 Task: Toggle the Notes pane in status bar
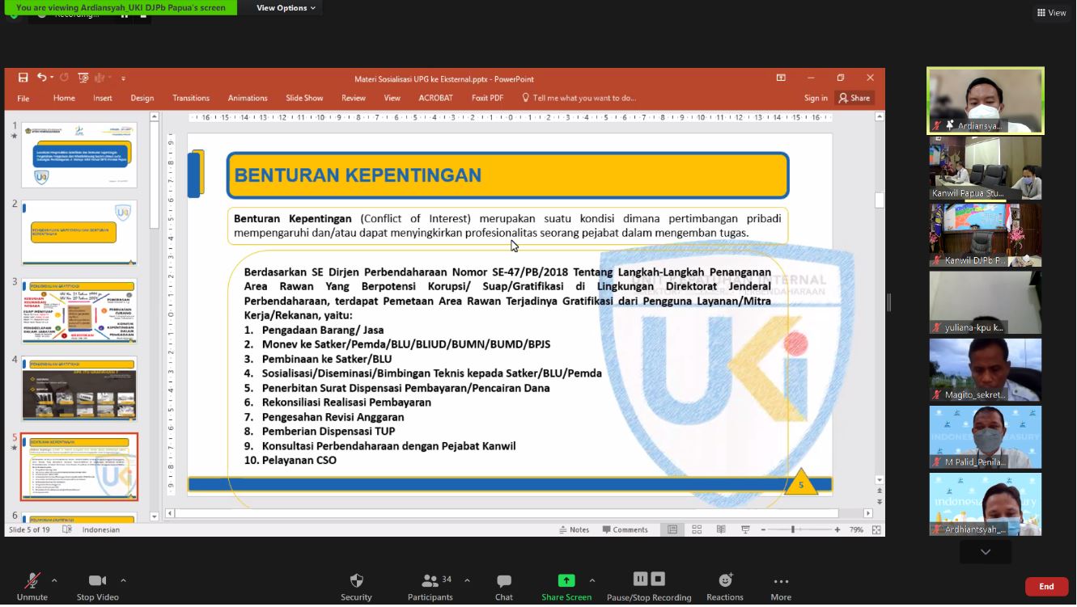[x=575, y=530]
